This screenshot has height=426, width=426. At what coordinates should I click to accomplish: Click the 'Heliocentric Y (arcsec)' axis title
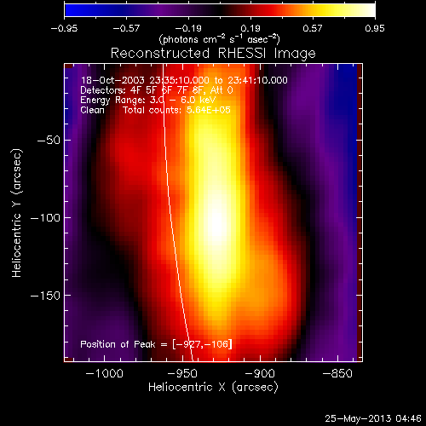point(17,213)
